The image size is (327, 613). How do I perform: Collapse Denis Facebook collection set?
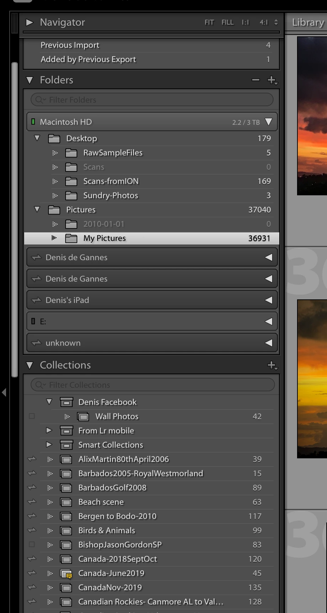coord(49,402)
